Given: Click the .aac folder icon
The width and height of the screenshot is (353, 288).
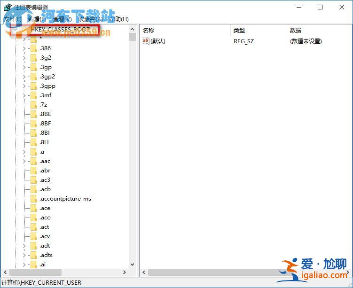Looking at the screenshot, I should 33,161.
